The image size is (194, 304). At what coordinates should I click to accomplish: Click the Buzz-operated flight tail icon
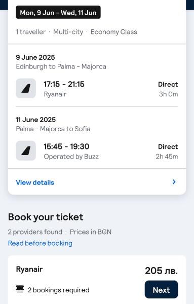tap(26, 150)
